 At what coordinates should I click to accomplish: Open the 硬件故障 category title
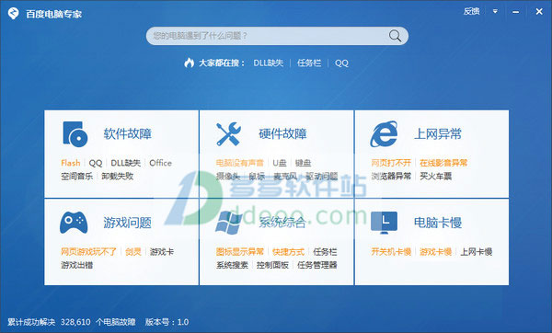(282, 133)
